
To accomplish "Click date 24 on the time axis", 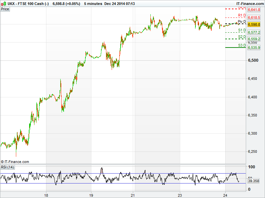I will [225, 195].
